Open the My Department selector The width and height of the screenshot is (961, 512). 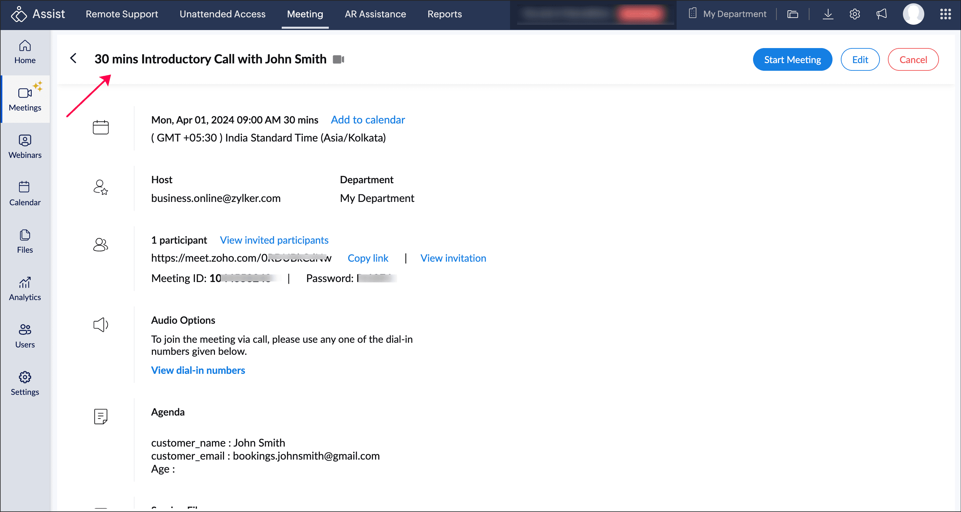click(x=727, y=14)
